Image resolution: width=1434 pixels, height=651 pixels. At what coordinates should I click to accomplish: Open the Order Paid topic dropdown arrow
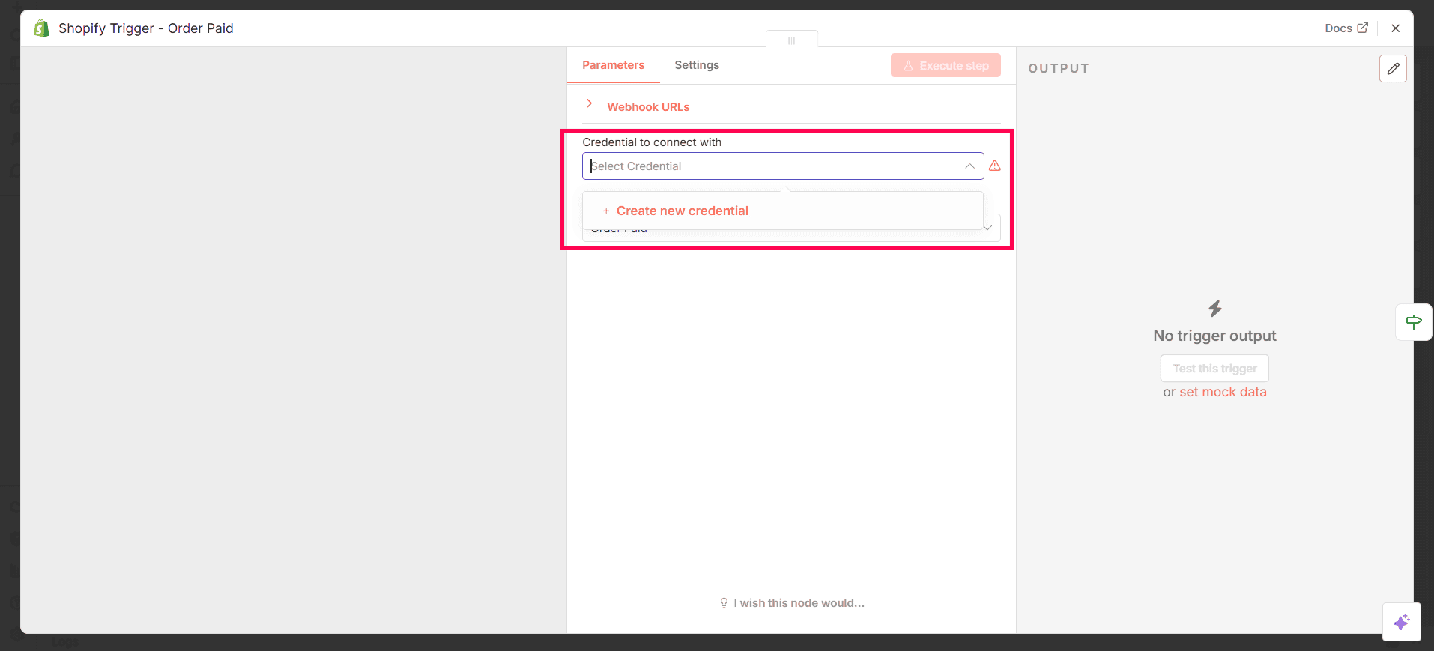pyautogui.click(x=988, y=228)
